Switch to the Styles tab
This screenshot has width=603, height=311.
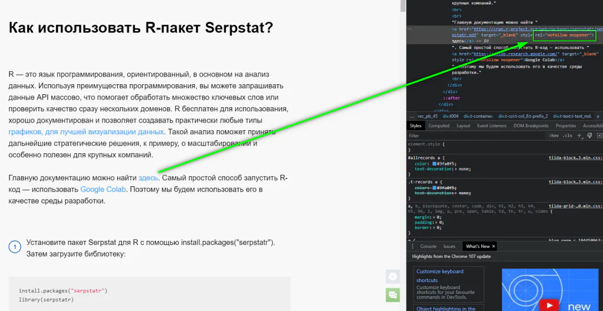pos(415,126)
